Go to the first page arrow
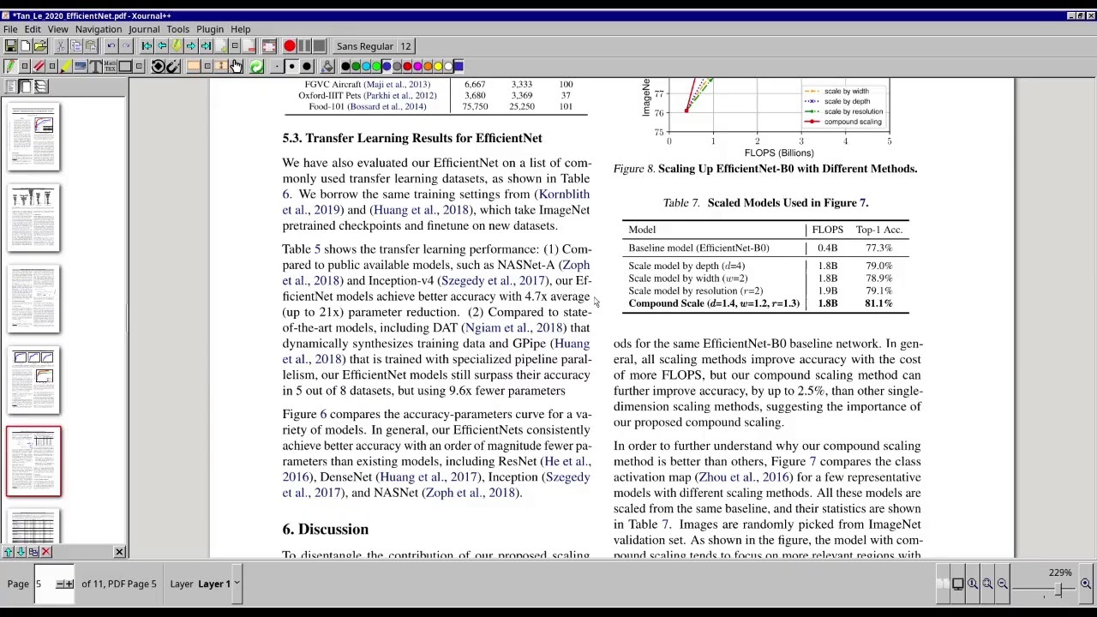Image resolution: width=1097 pixels, height=617 pixels. 147,46
